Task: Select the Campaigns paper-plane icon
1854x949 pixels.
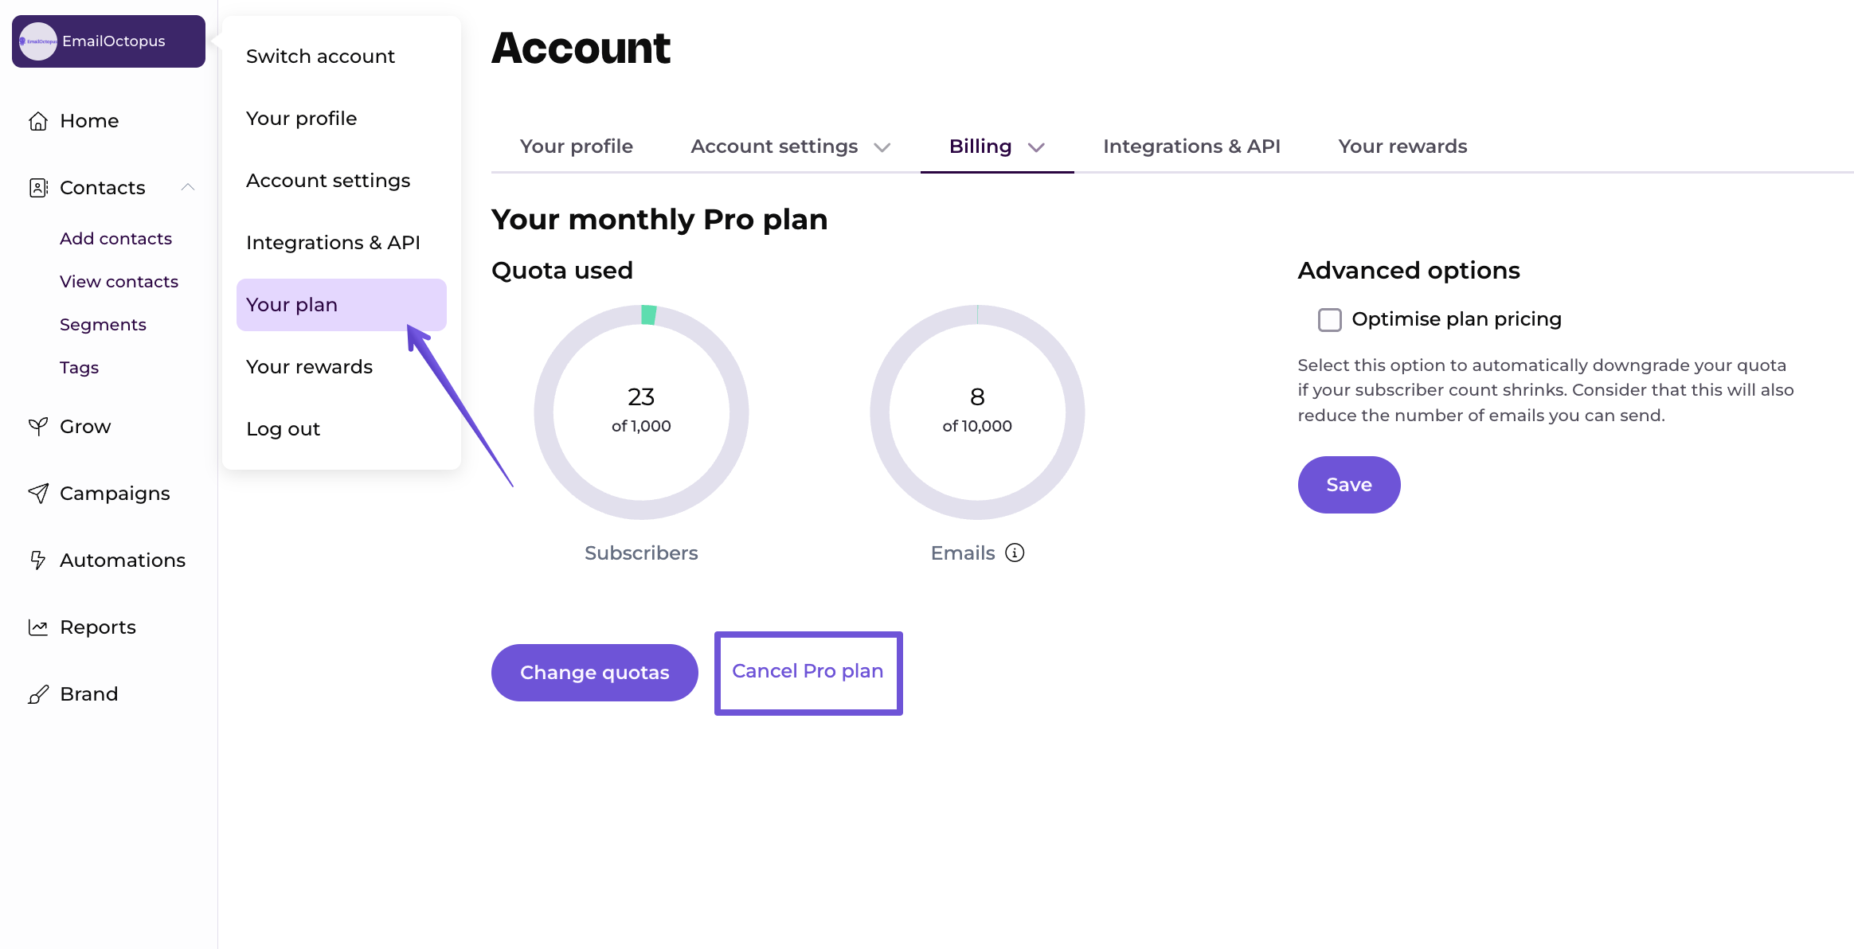Action: [37, 493]
